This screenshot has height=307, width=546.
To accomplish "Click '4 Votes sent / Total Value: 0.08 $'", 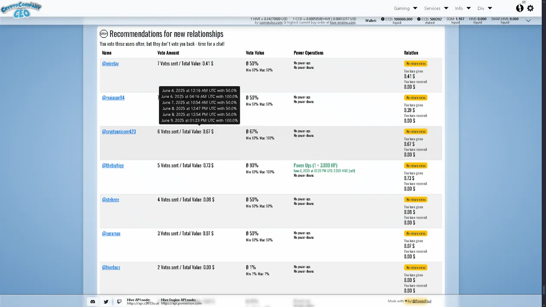I will coord(186,199).
